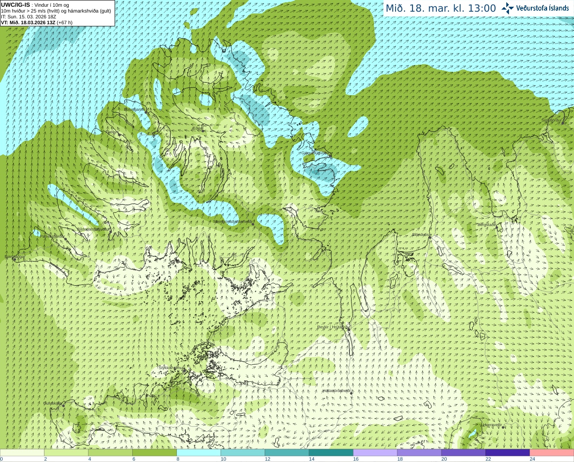
Task: Click the 20–22 m/s violet legend swatch
Action: click(464, 453)
